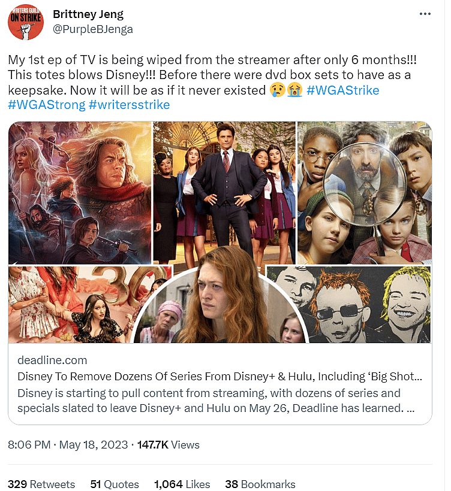View the 1,064 Likes list

(x=182, y=484)
